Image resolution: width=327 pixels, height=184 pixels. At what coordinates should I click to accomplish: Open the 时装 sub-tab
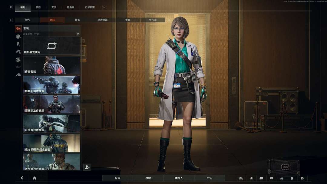tap(52, 20)
